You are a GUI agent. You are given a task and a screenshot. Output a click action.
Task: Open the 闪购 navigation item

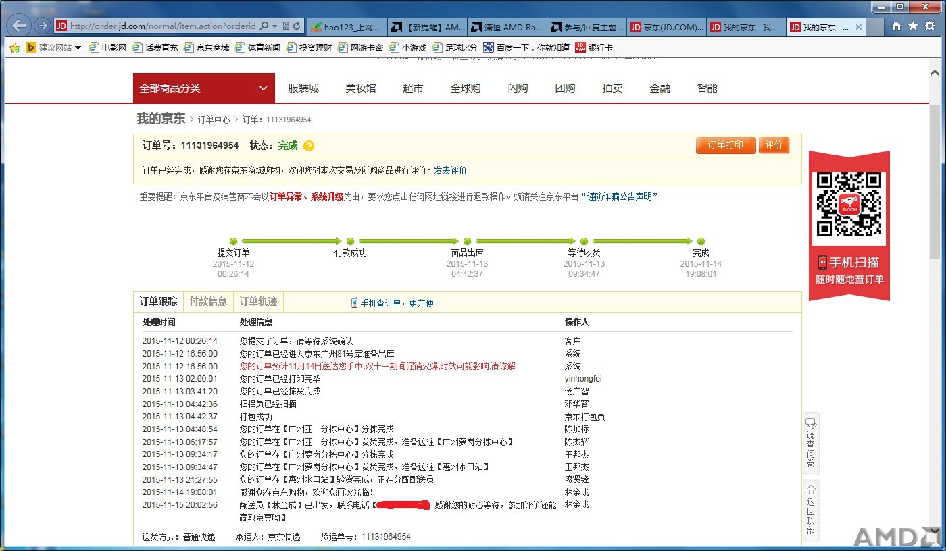518,88
